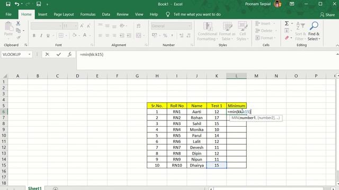Click the Copy icon in Clipboard group
The height and width of the screenshot is (190, 339).
pyautogui.click(x=19, y=31)
